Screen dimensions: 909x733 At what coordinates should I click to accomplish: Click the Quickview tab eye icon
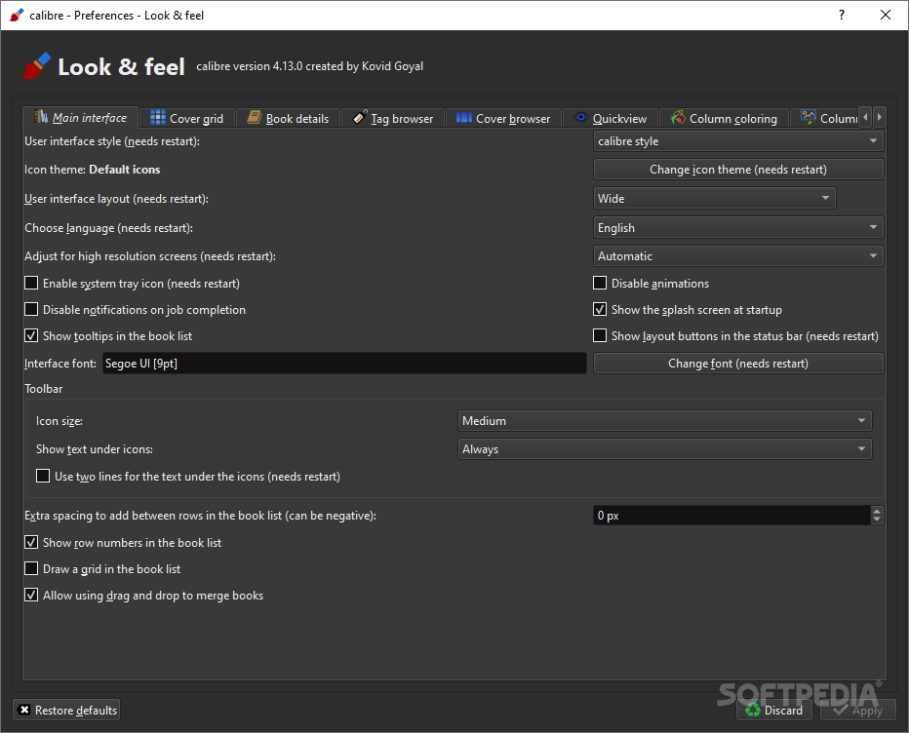(x=581, y=118)
